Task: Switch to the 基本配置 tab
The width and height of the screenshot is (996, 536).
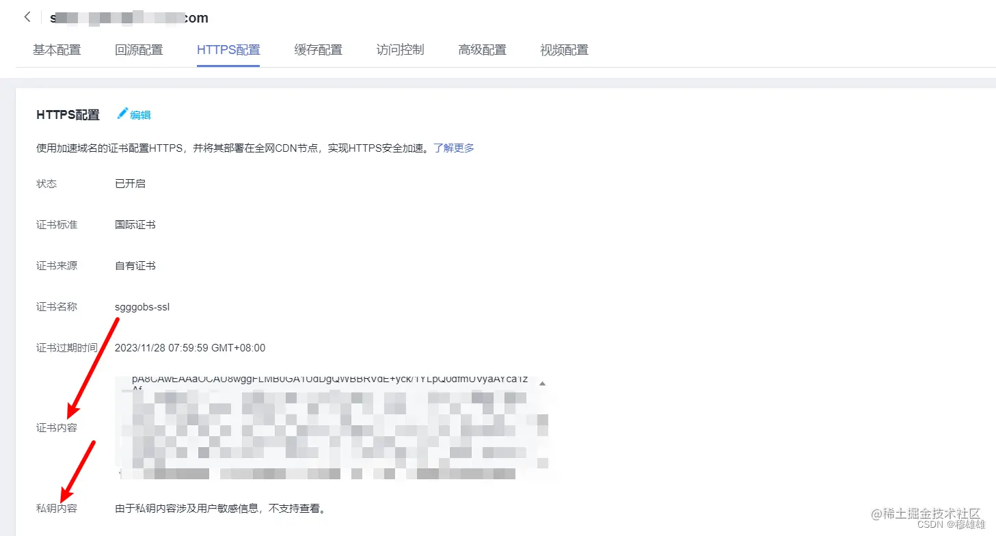Action: (x=56, y=49)
